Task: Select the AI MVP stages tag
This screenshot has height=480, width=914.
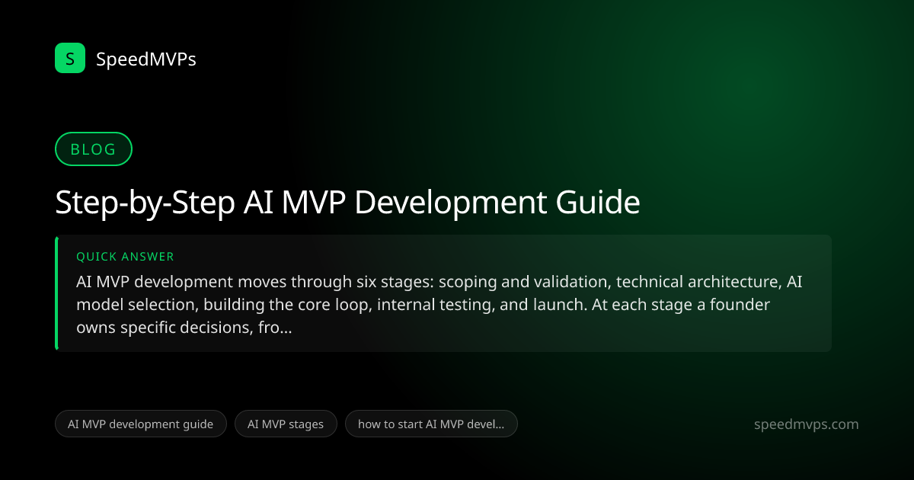Action: [286, 424]
